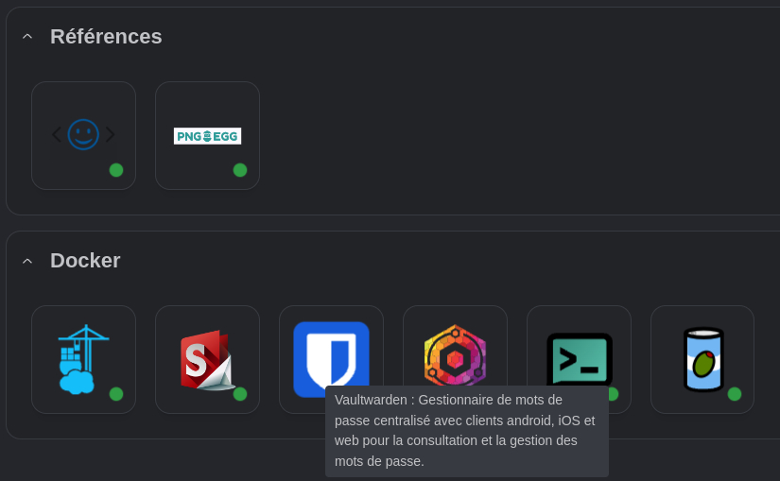Click empty area right of PNGEGG tile
This screenshot has height=481, width=780.
click(473, 137)
